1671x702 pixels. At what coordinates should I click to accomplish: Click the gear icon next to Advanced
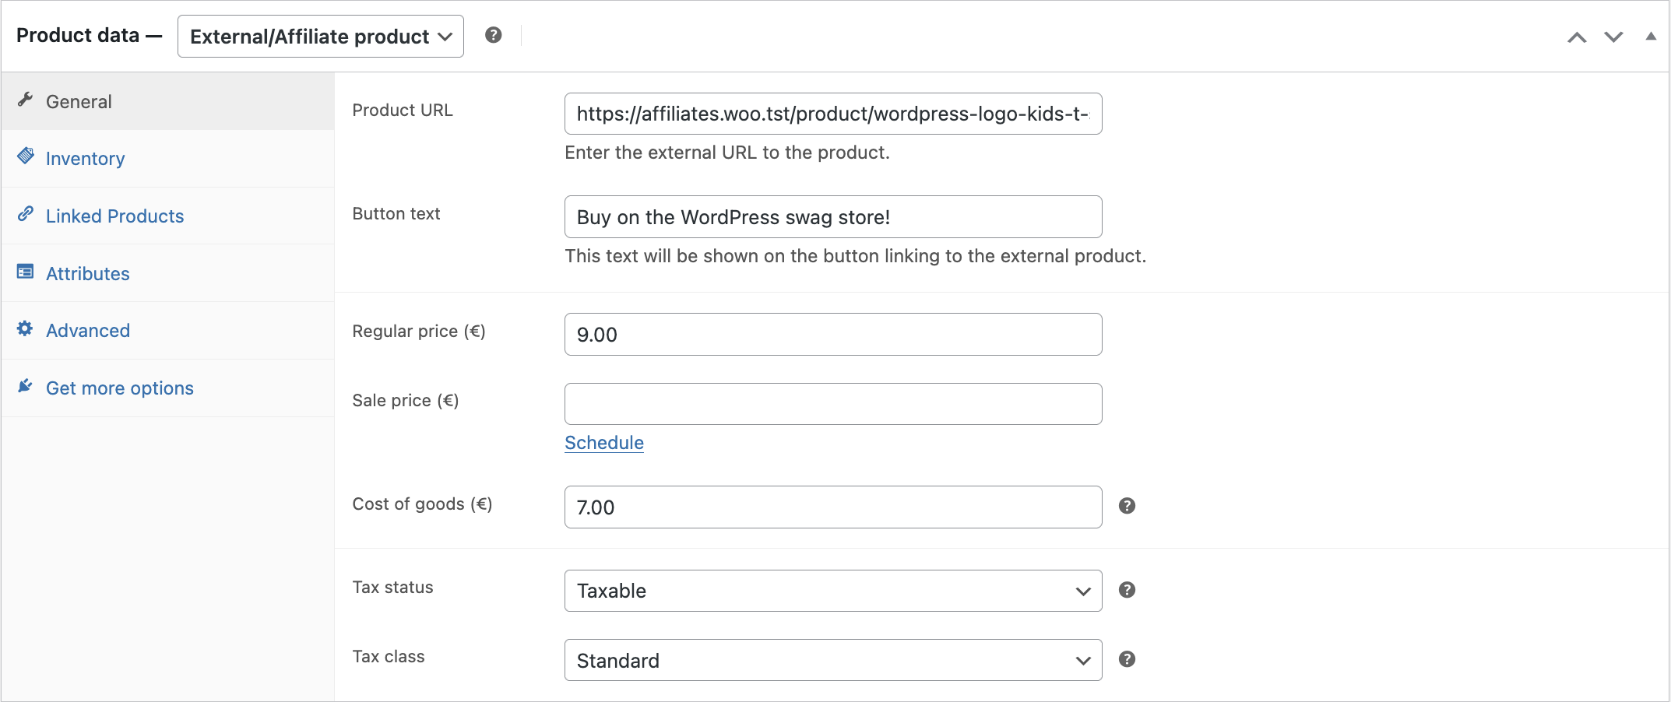[x=24, y=328]
